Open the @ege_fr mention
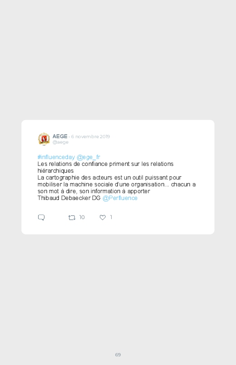The width and height of the screenshot is (236, 365). pos(88,157)
